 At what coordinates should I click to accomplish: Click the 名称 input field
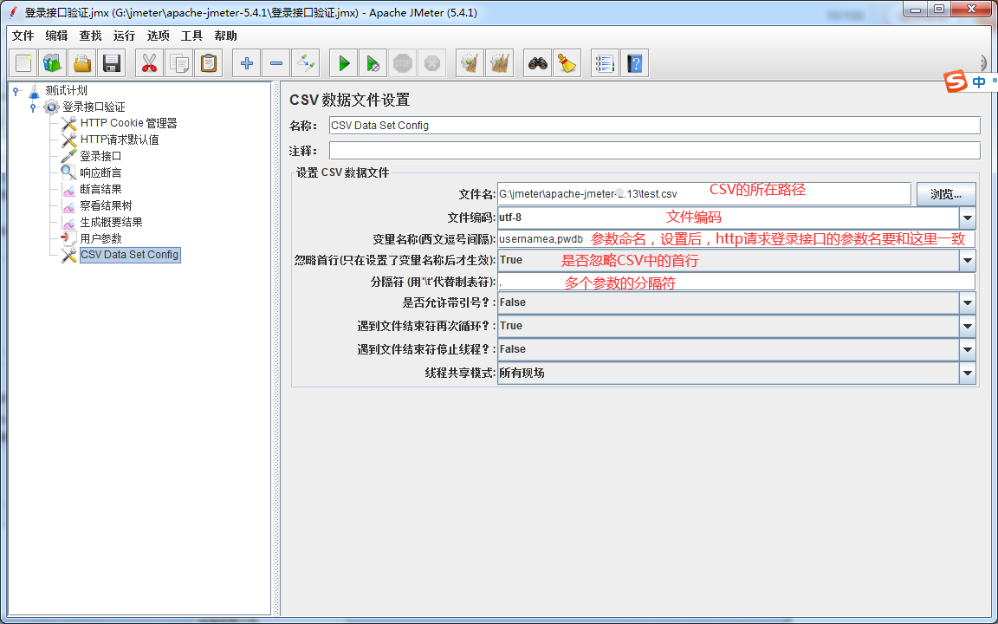point(654,126)
